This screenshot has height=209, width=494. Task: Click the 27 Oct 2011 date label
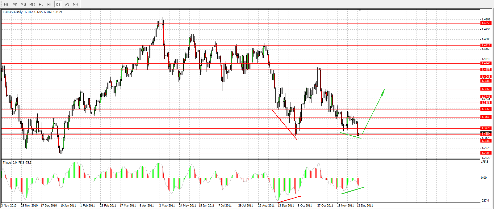coord(325,206)
